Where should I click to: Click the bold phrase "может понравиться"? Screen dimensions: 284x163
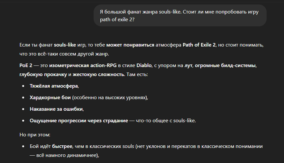pos(130,45)
